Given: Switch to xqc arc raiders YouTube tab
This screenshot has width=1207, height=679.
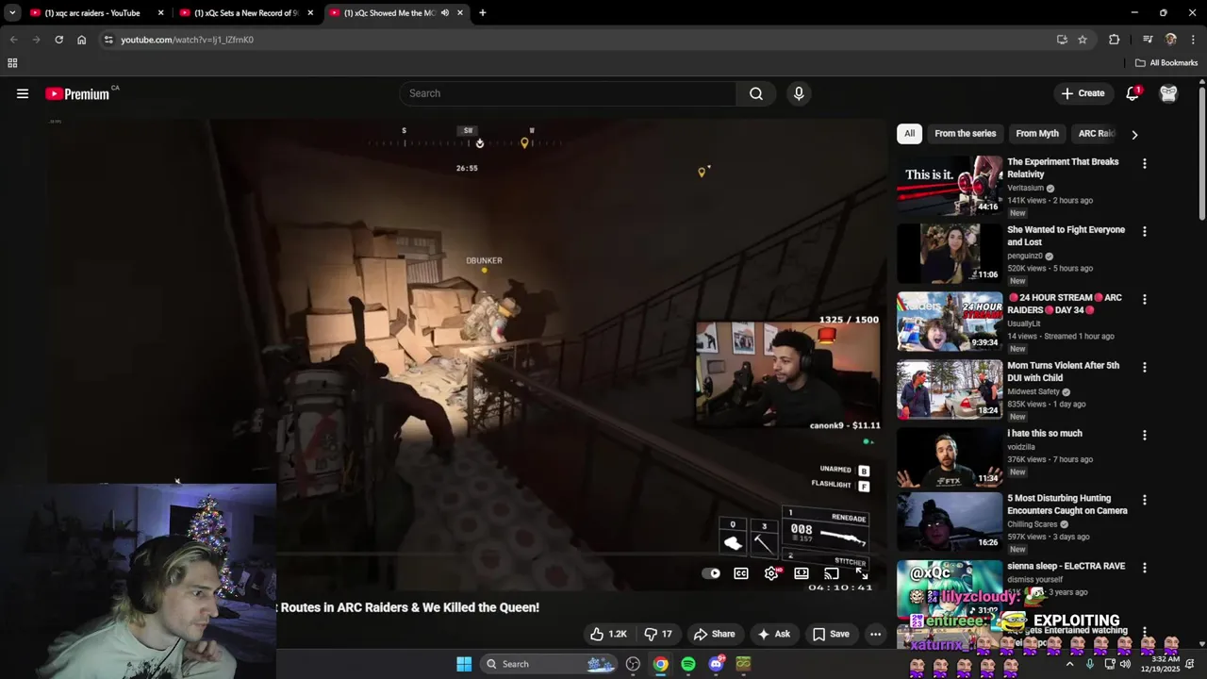Looking at the screenshot, I should pyautogui.click(x=92, y=13).
